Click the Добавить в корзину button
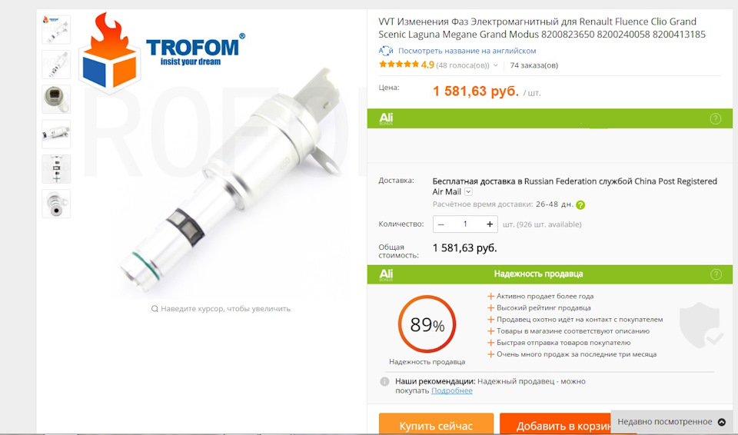The height and width of the screenshot is (435, 738). (555, 424)
